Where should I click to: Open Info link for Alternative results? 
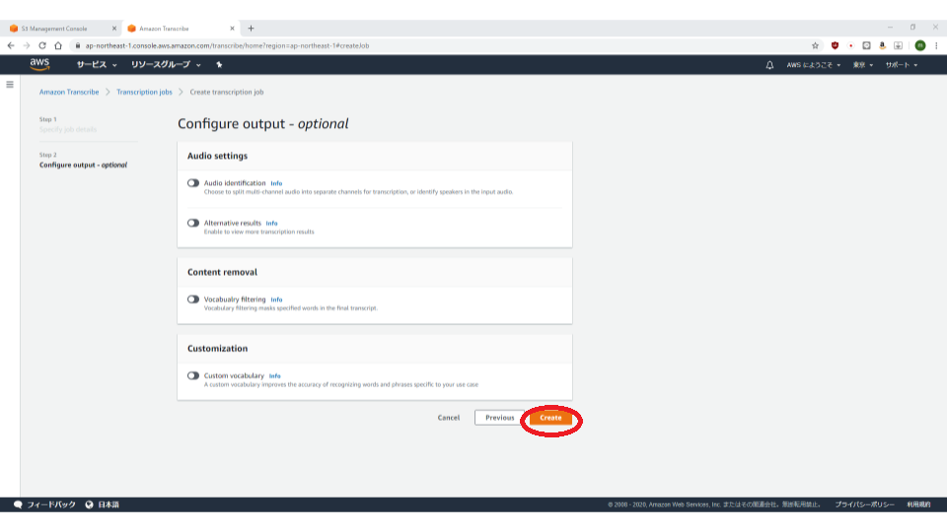point(272,224)
